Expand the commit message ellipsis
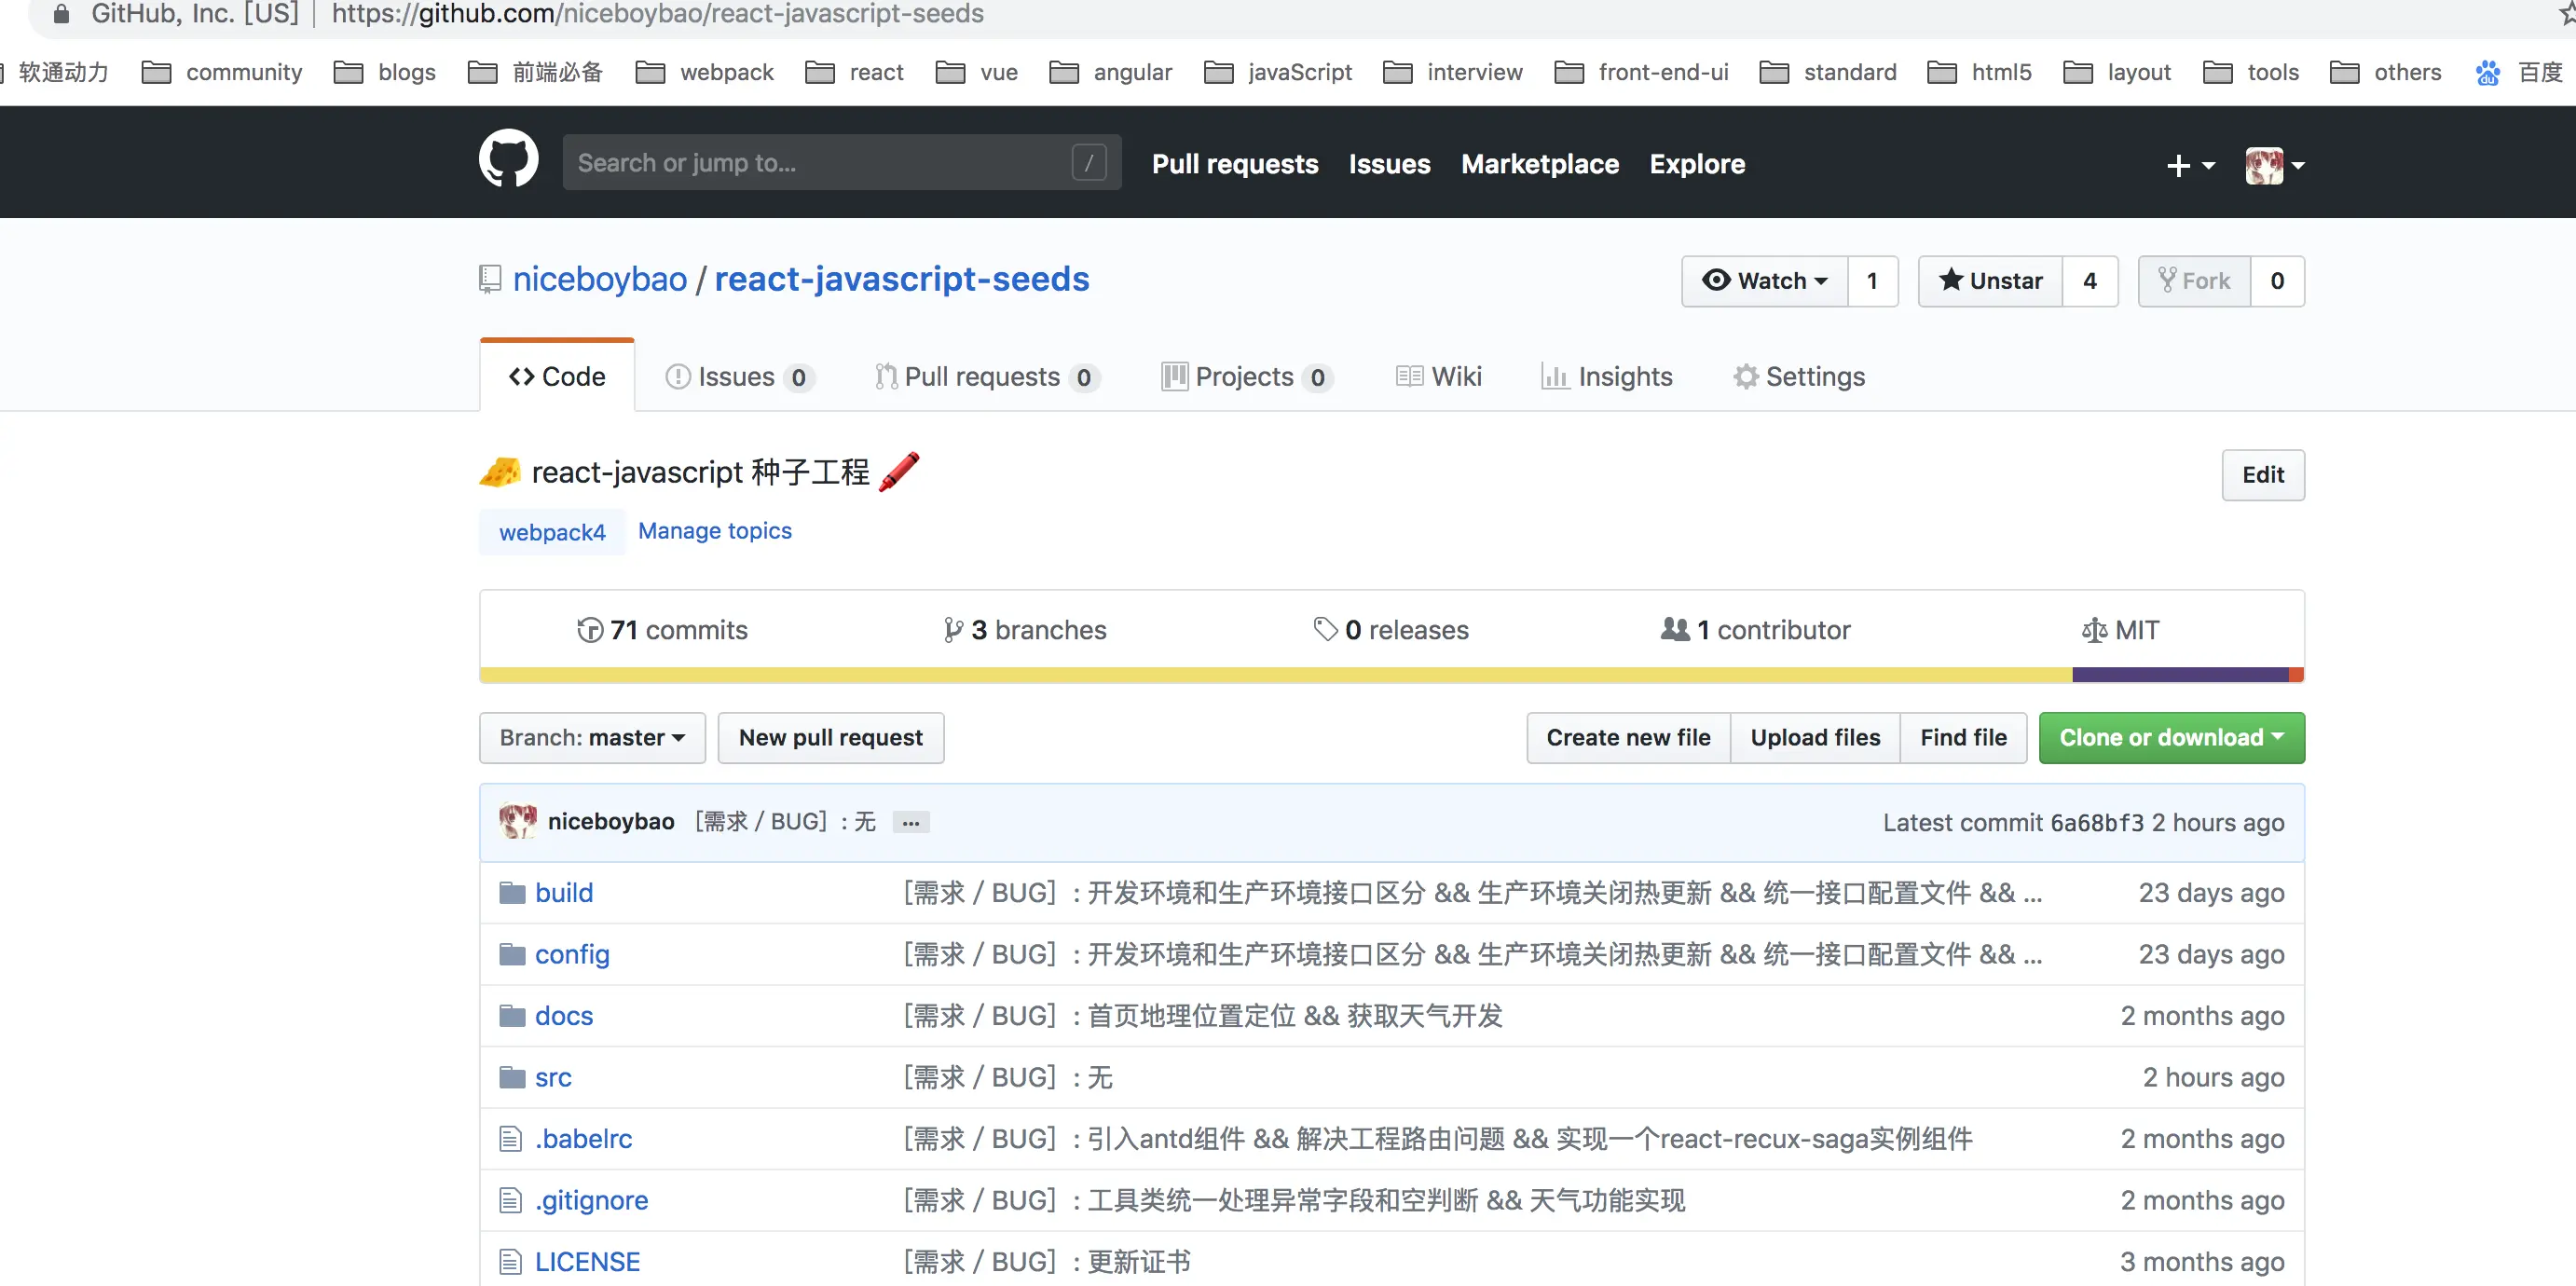2576x1286 pixels. [910, 822]
